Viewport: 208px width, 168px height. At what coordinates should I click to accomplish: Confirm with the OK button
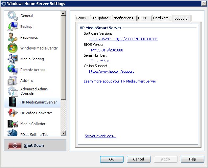[112, 159]
